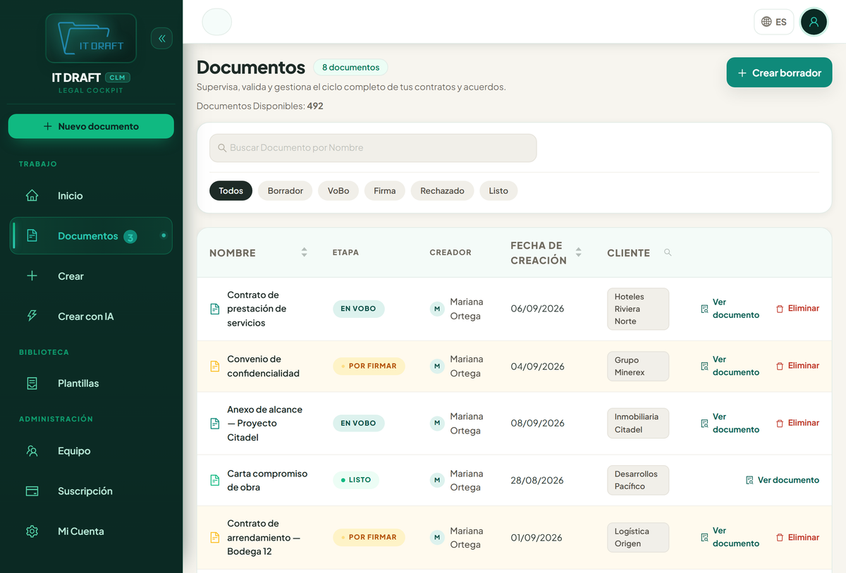The width and height of the screenshot is (846, 573).
Task: Click EN VOBO badge of Contrato de prestación
Action: tap(358, 309)
